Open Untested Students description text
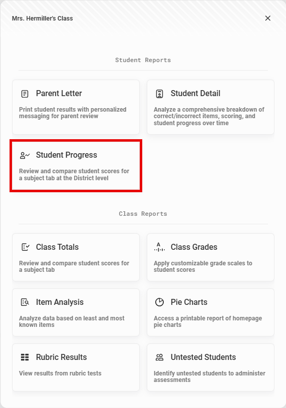 209,376
